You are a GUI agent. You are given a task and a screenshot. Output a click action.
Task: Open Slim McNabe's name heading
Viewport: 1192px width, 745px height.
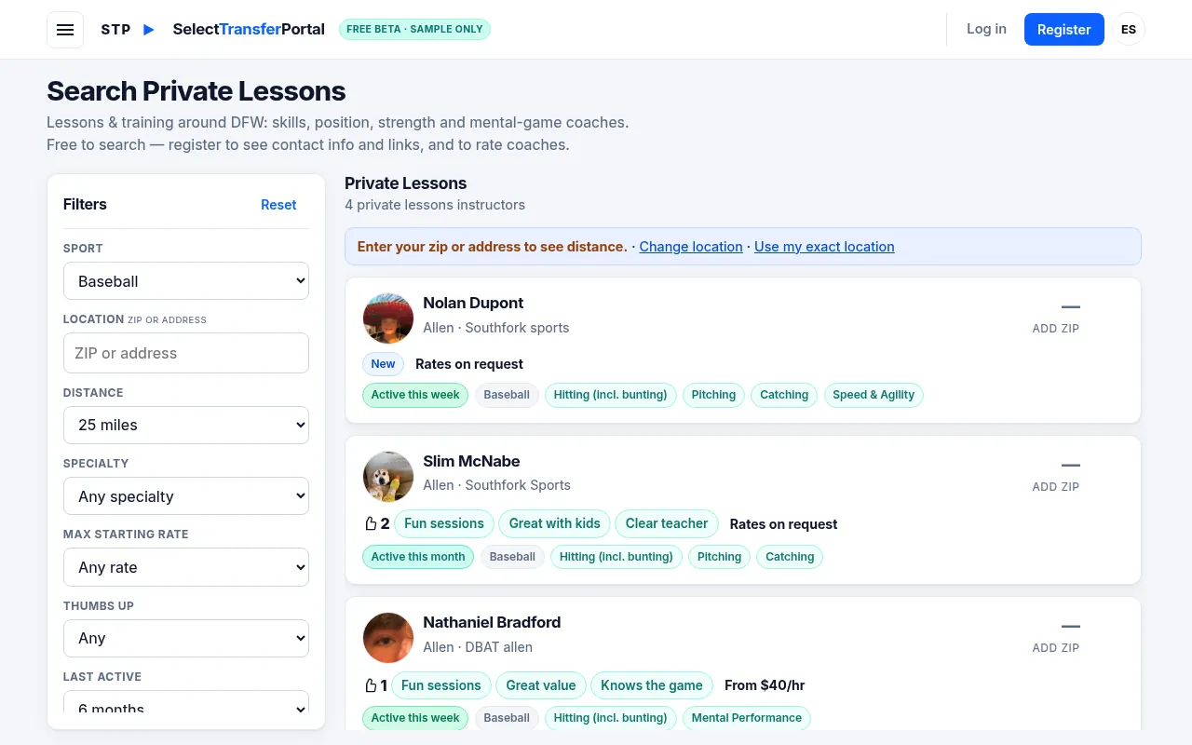[x=471, y=461]
